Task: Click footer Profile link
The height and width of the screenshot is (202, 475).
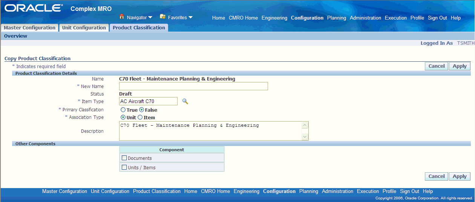Action: point(389,191)
